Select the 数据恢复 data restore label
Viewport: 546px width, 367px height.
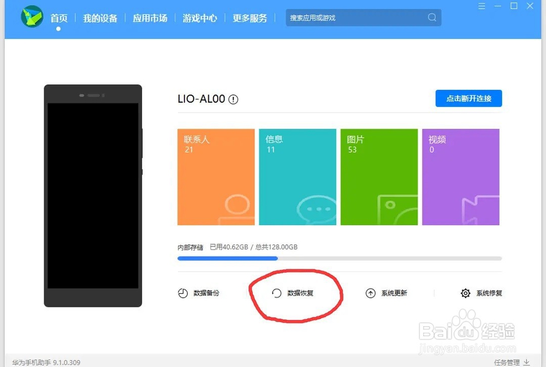(x=300, y=293)
